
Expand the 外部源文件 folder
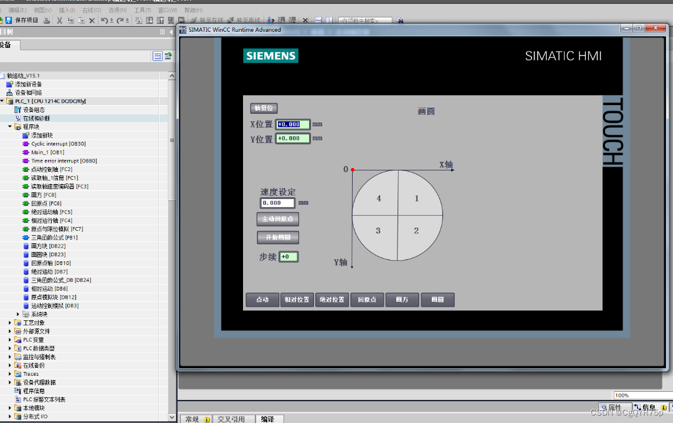coord(10,332)
